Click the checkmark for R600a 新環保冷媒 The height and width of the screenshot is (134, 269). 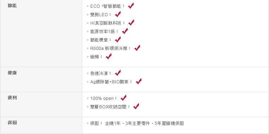point(137,48)
